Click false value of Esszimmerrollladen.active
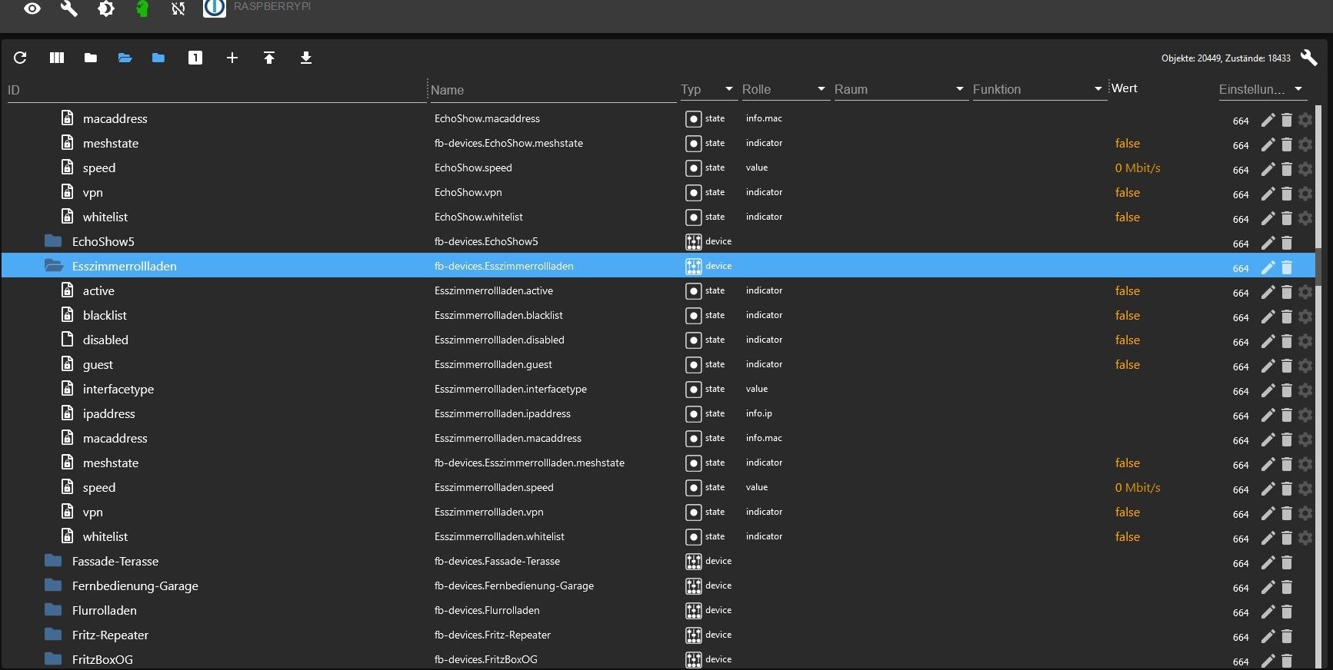The image size is (1333, 670). (x=1128, y=290)
